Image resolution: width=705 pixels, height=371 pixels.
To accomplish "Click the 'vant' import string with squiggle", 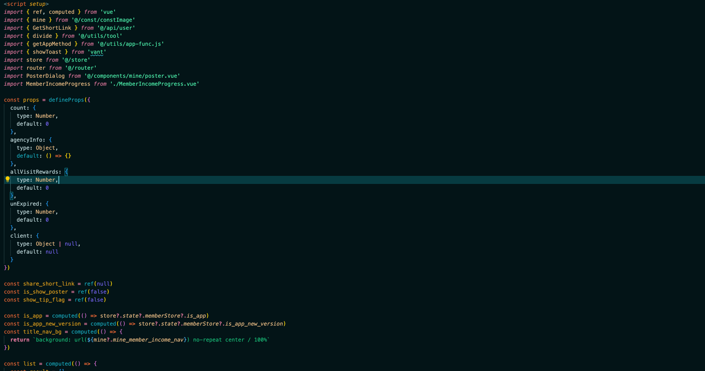I will coord(97,52).
